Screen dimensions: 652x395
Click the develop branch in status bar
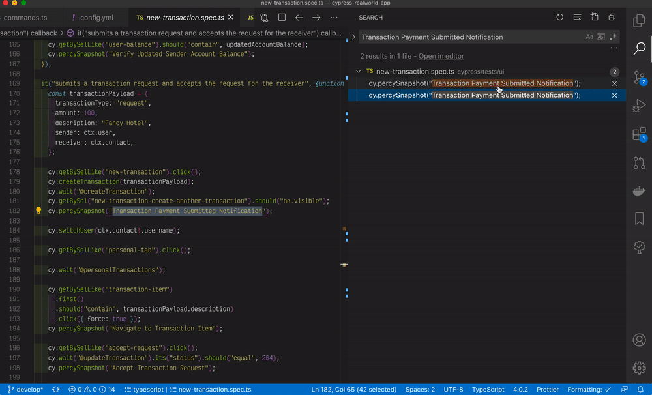[x=25, y=389]
